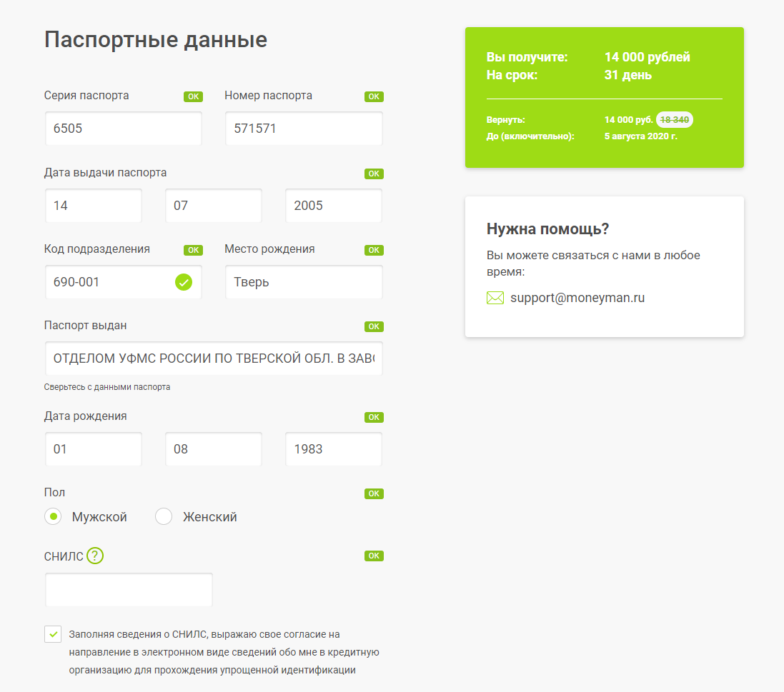Open the support@moneyman.ru email link
Image resolution: width=784 pixels, height=692 pixels.
pyautogui.click(x=577, y=298)
